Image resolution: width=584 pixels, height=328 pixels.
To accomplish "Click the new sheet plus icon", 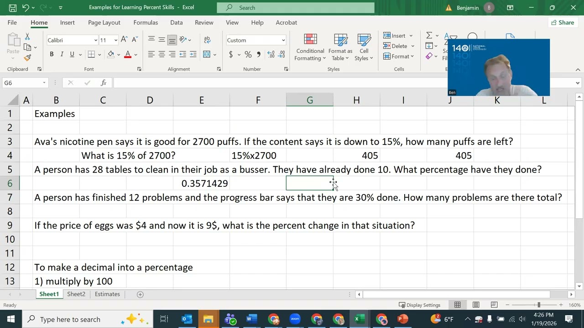I will 141,294.
